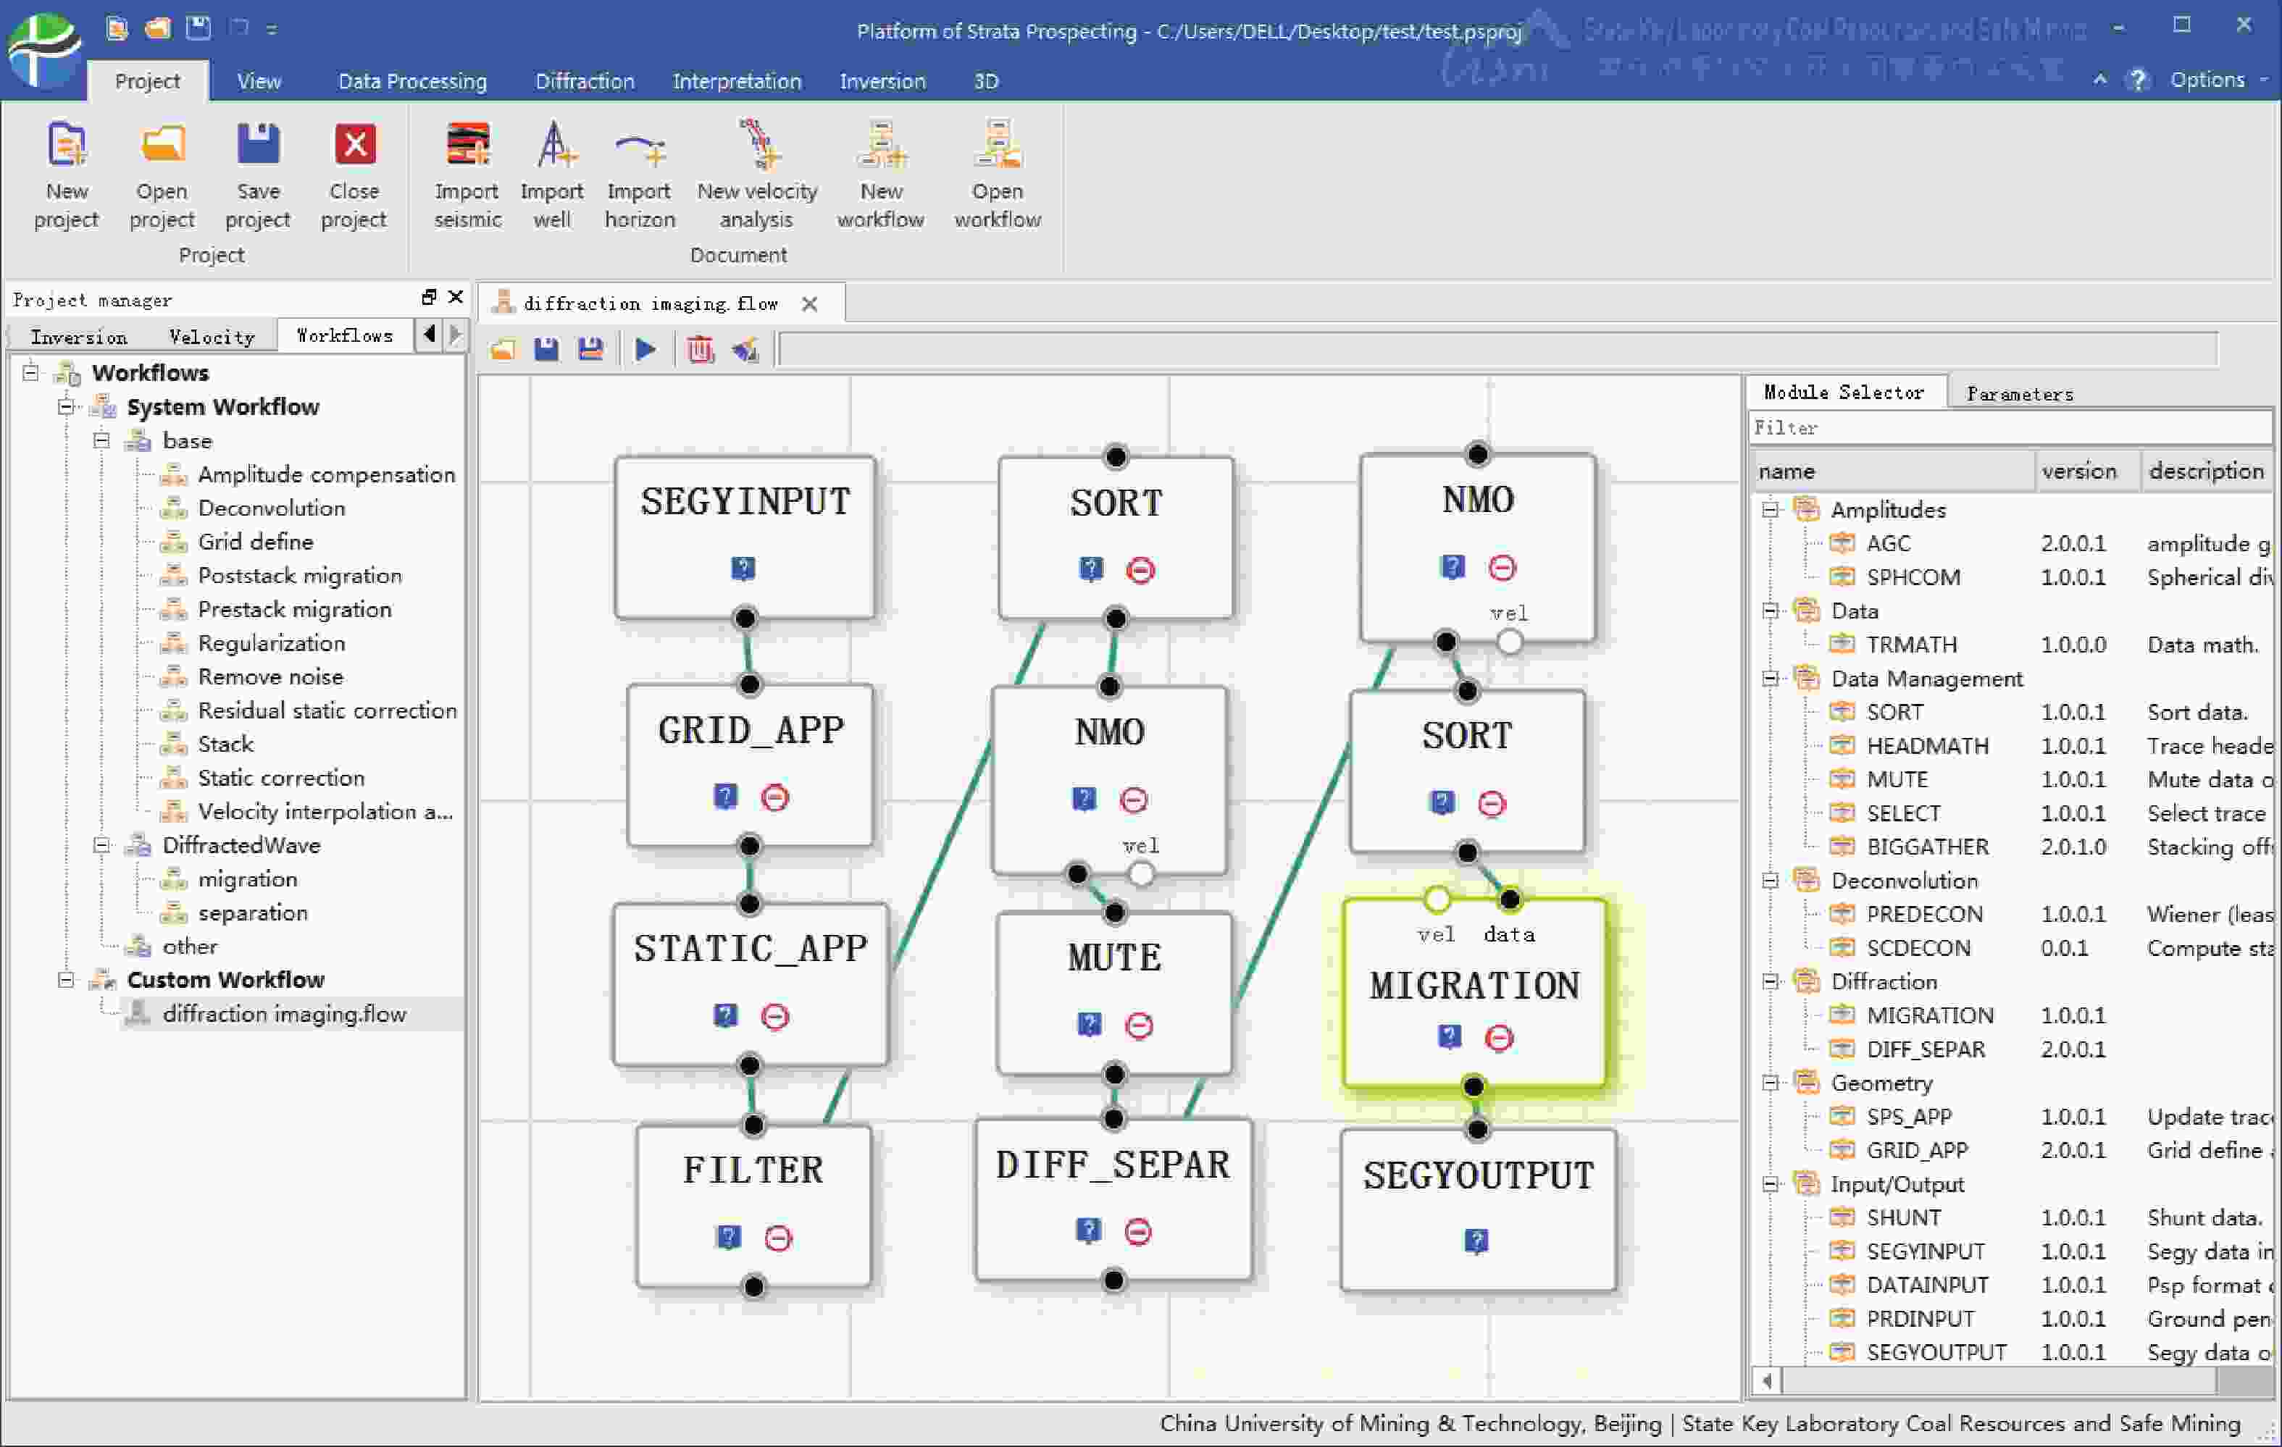
Task: Disable the FILTER module via its red circle
Action: tap(778, 1238)
